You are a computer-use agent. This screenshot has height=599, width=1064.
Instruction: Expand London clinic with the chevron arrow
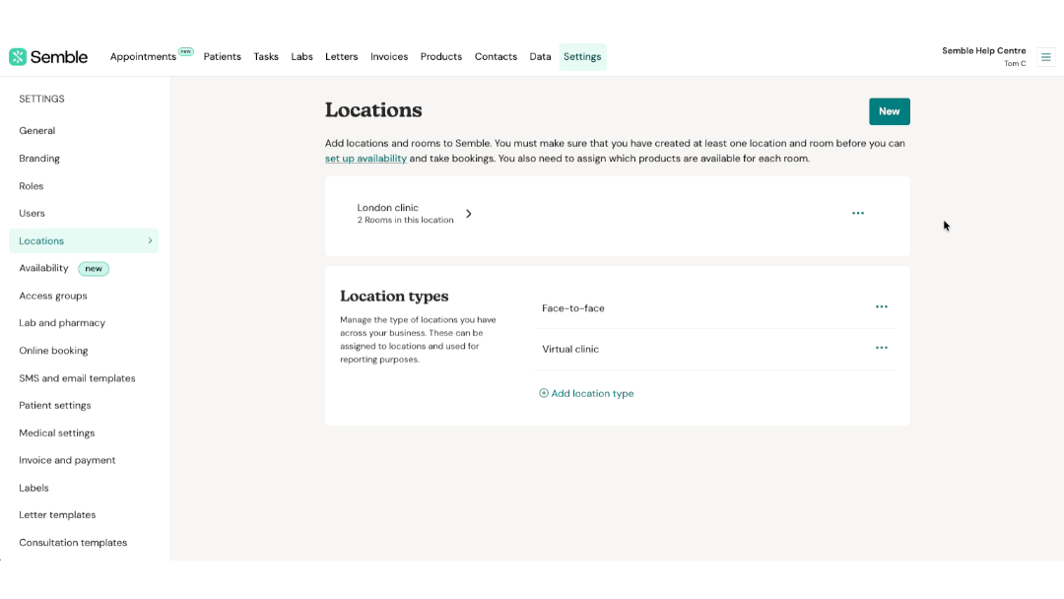[468, 214]
